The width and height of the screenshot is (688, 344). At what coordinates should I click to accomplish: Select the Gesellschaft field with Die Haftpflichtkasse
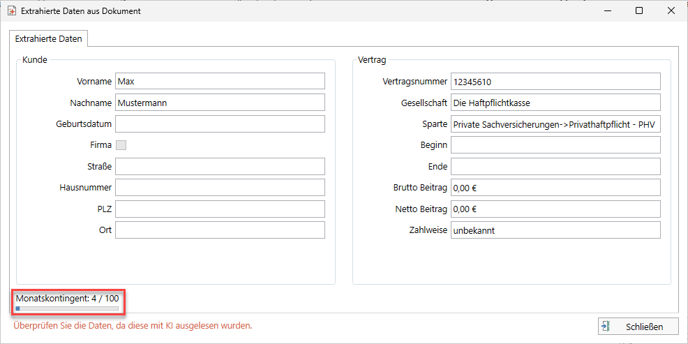(555, 103)
